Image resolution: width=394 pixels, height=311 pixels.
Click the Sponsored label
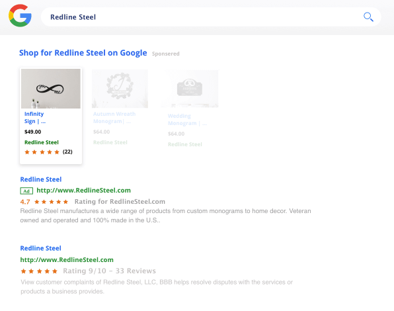[x=165, y=54]
